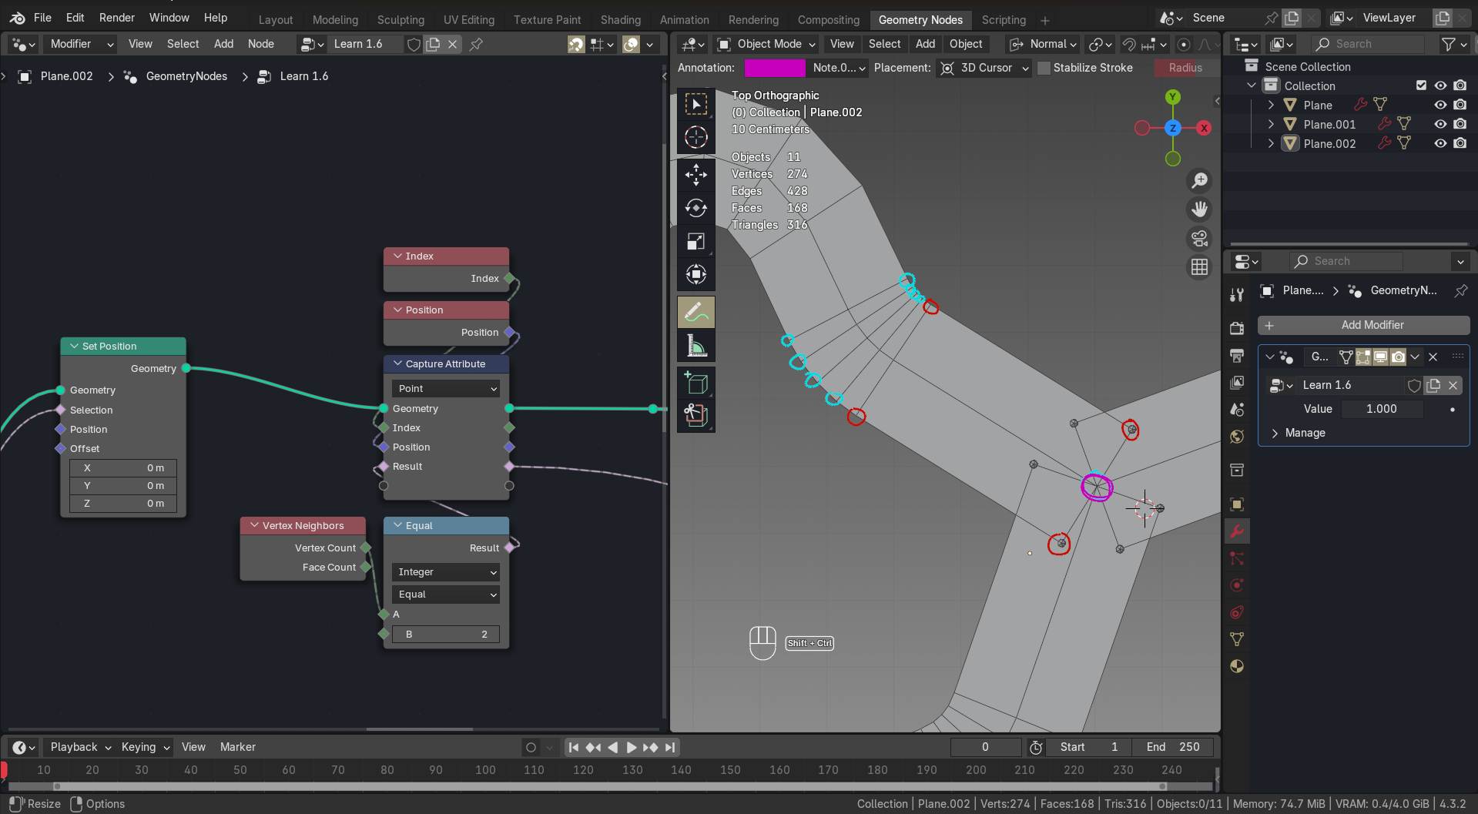Select the Transform tool in viewport toolbar

695,275
